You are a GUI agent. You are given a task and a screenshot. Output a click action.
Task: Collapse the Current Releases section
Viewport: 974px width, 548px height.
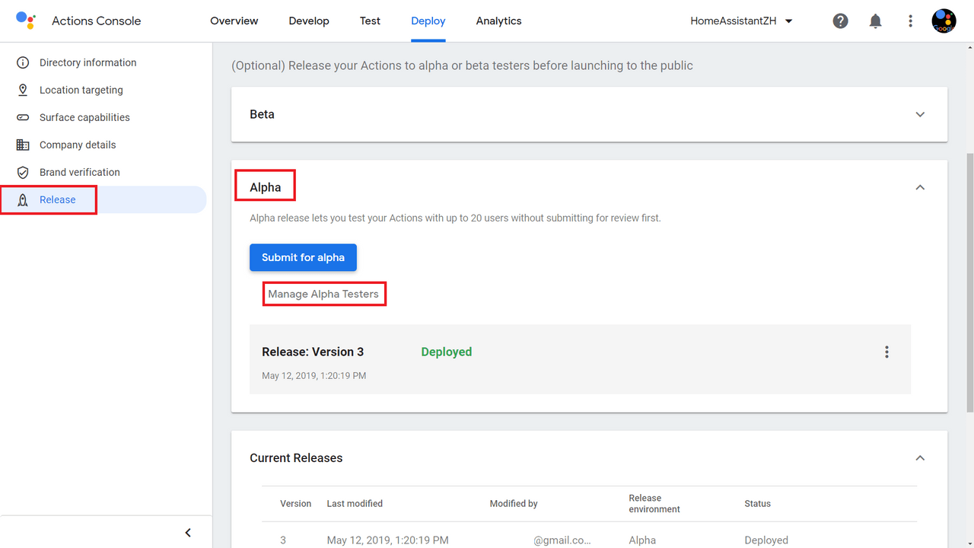(x=920, y=458)
